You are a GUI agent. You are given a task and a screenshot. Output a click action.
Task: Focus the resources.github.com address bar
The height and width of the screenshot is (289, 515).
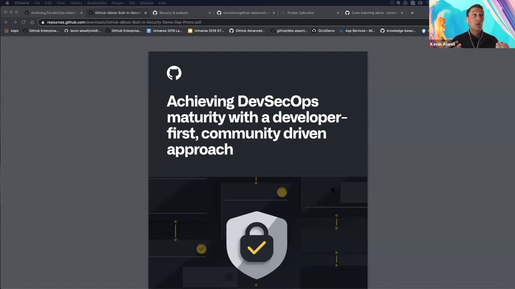(x=233, y=22)
